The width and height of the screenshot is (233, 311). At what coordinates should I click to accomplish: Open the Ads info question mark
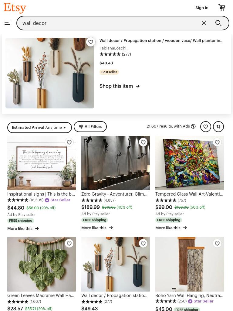pos(193,126)
